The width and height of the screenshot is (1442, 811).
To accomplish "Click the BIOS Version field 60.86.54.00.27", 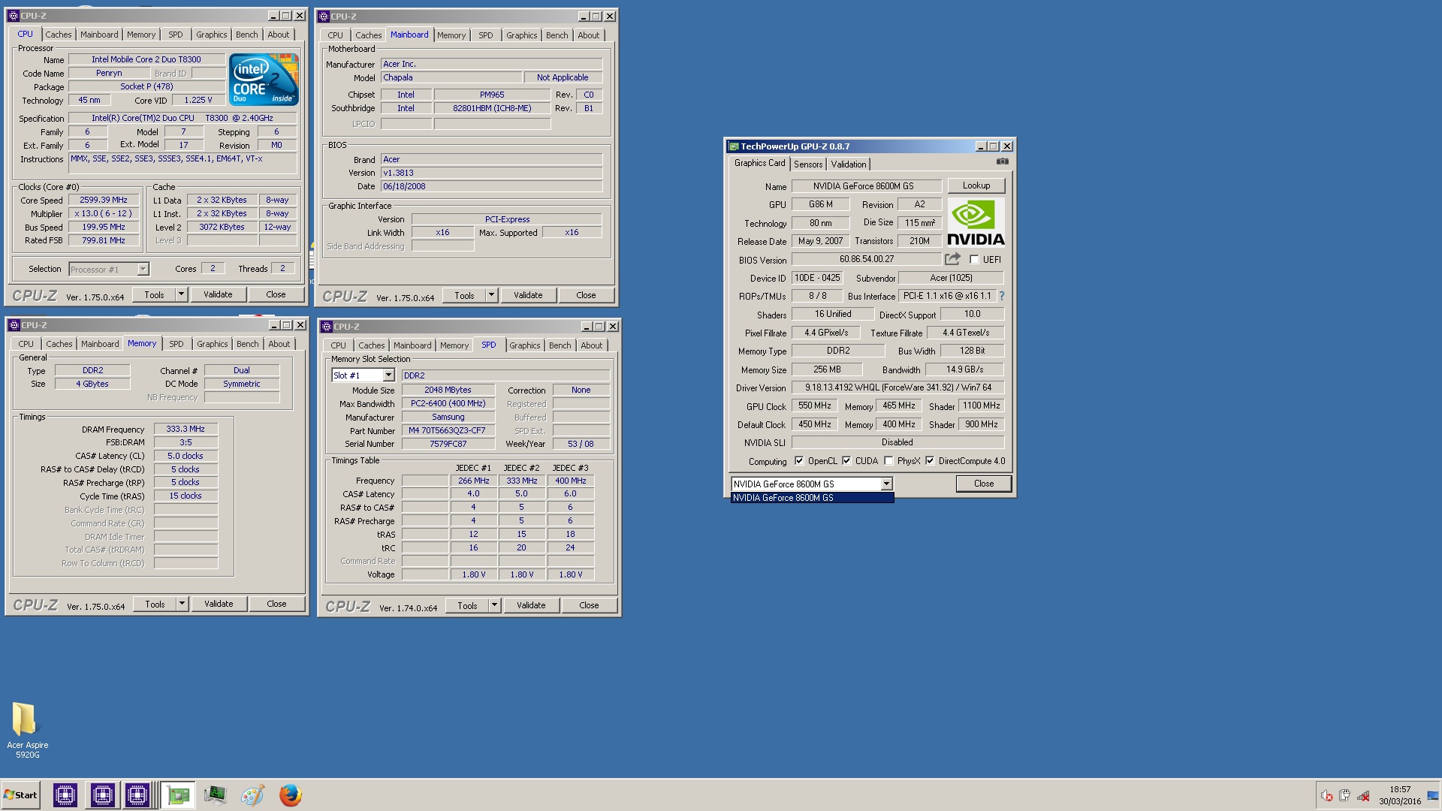I will [x=867, y=259].
